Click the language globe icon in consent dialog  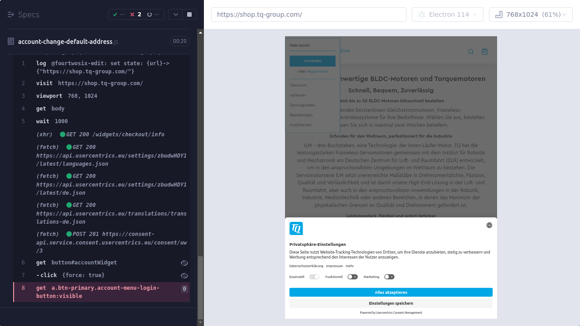489,225
